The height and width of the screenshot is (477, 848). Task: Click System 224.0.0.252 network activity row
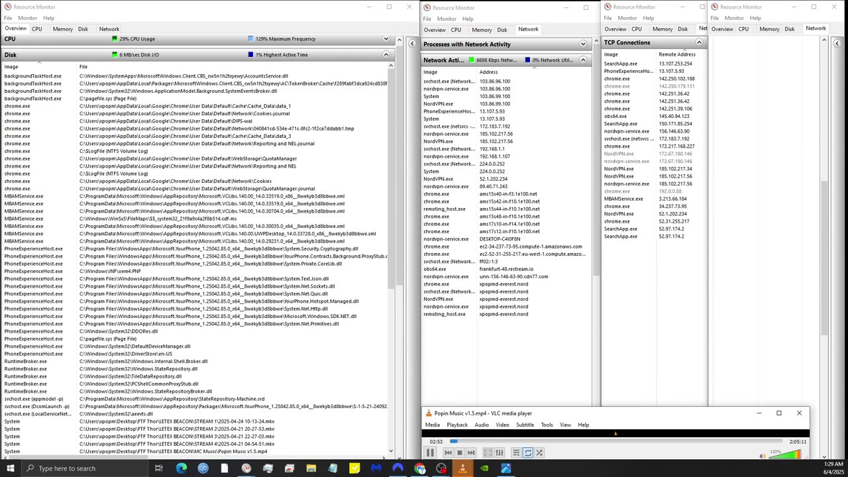click(x=505, y=172)
